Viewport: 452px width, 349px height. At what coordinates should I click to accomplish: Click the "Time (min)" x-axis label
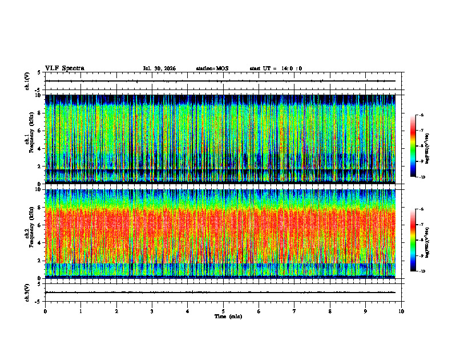tap(228, 316)
